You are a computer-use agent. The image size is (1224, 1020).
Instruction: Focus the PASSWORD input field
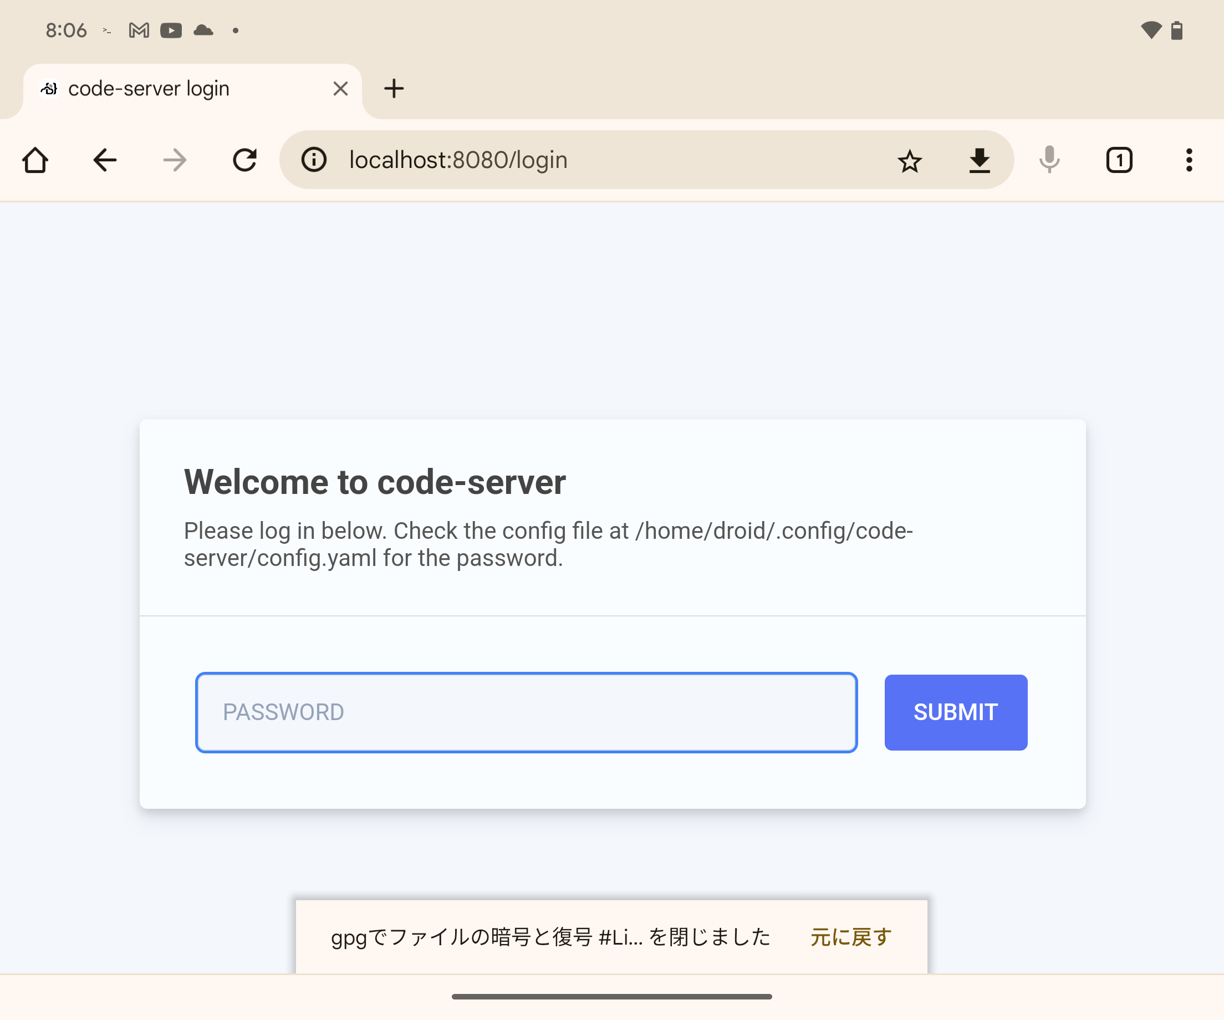click(526, 712)
